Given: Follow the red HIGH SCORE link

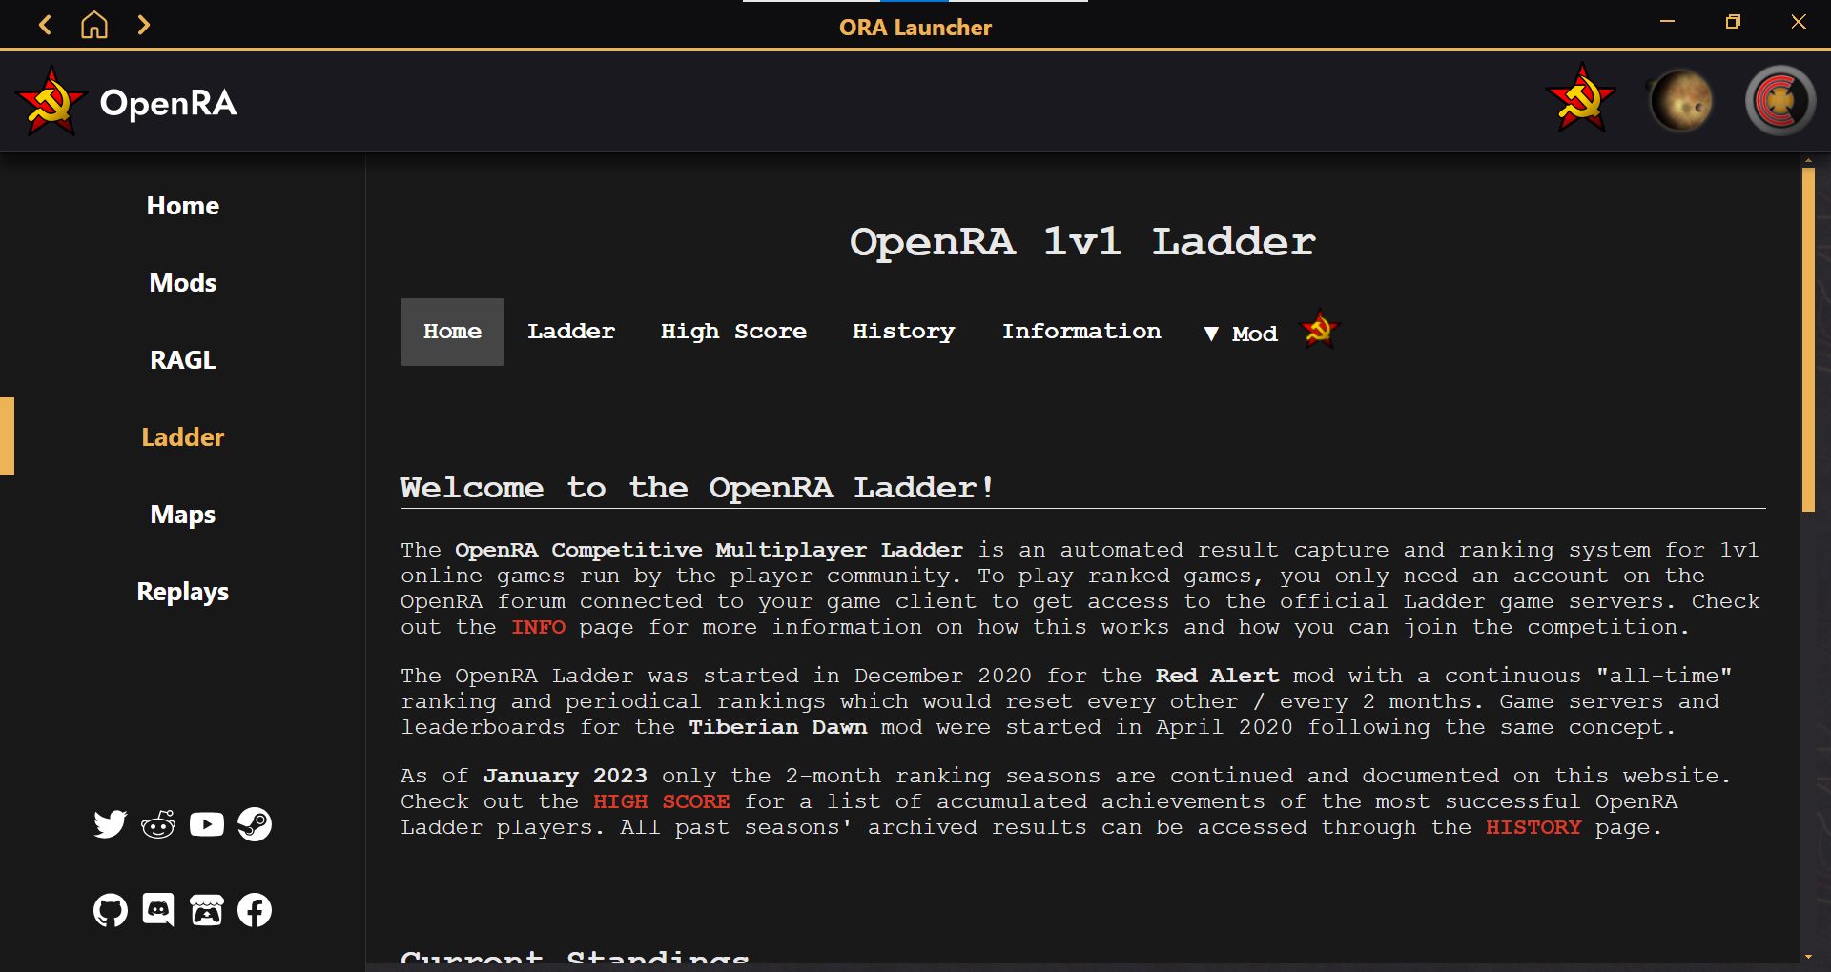Looking at the screenshot, I should (661, 801).
